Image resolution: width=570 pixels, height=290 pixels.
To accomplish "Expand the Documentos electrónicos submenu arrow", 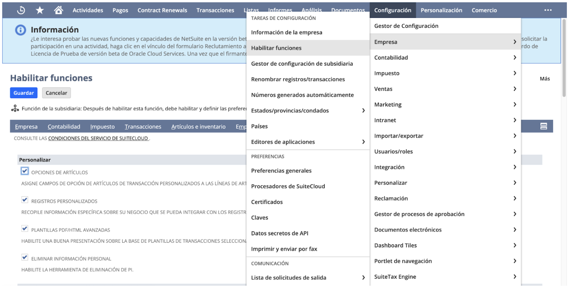I will (515, 230).
